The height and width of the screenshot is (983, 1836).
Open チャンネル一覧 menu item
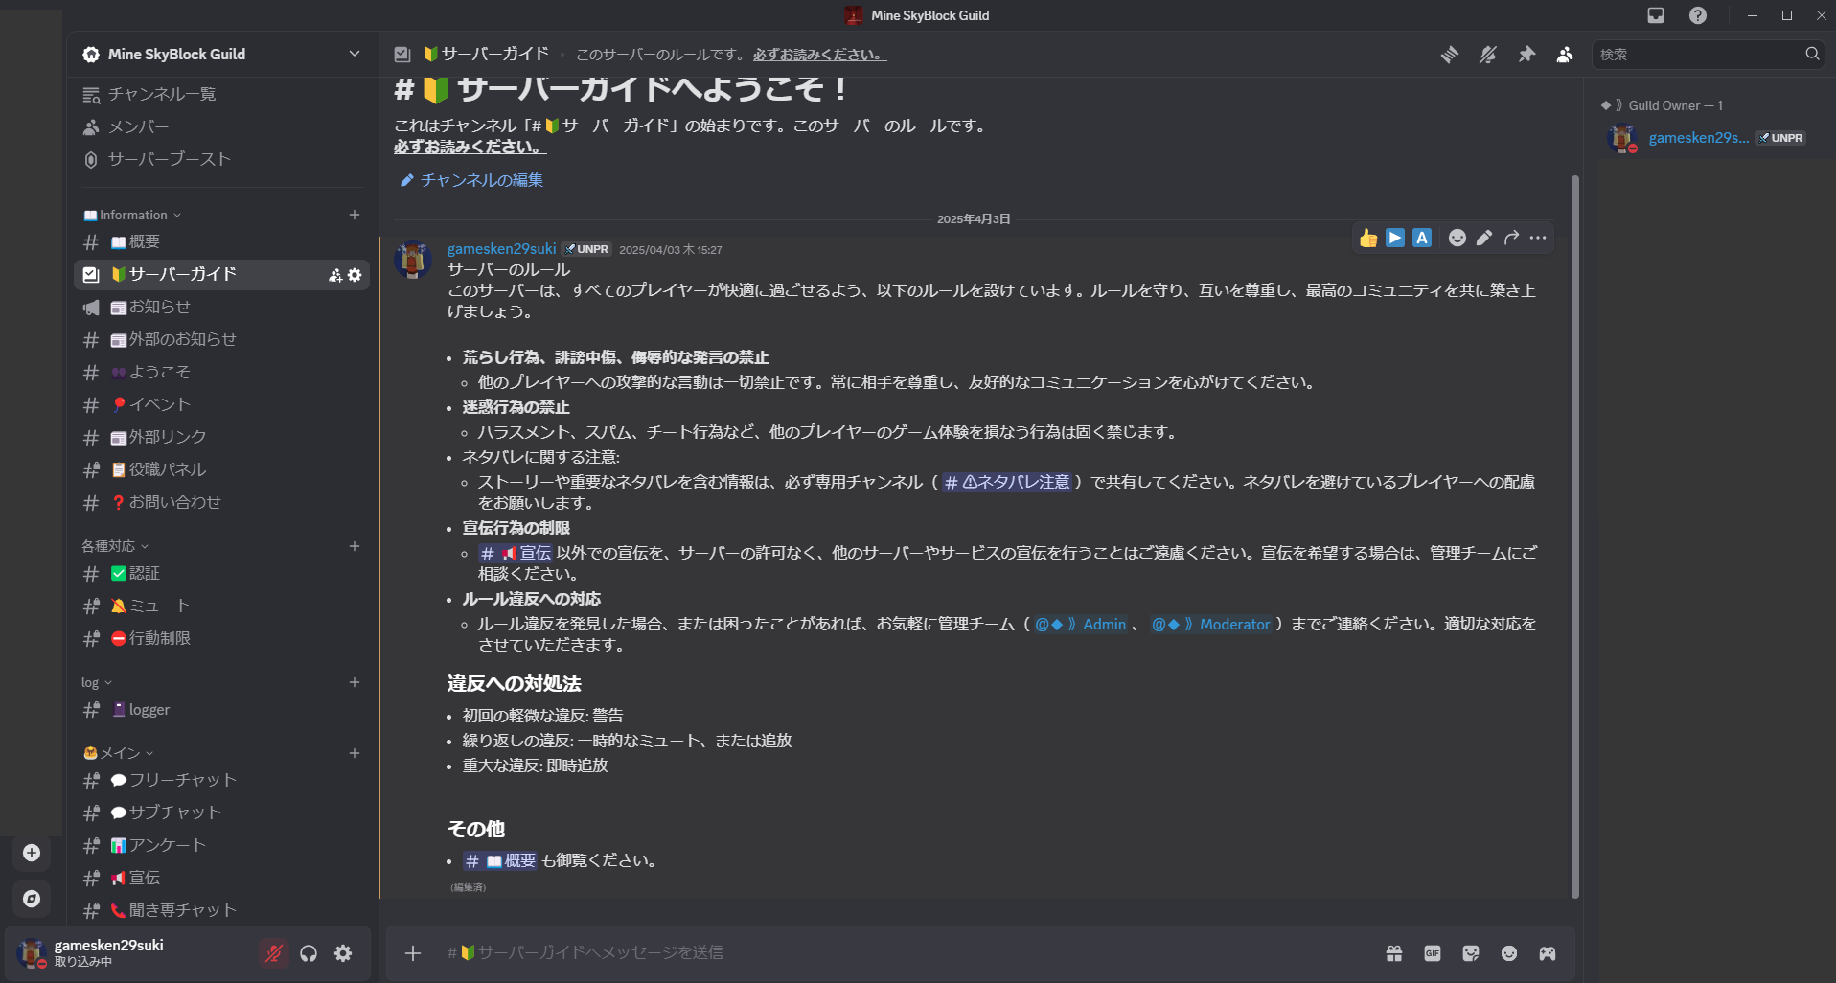[221, 94]
